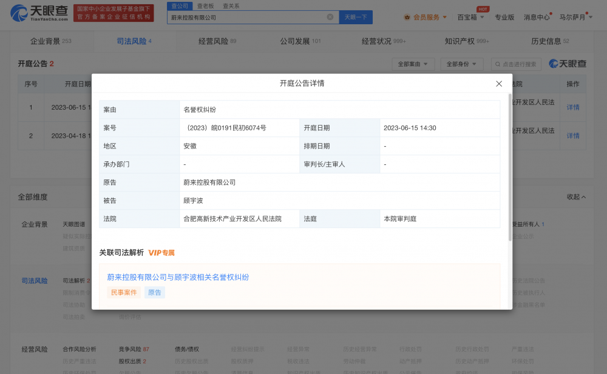Open 天眼图谱 under 企业背景 dimension

pyautogui.click(x=74, y=224)
